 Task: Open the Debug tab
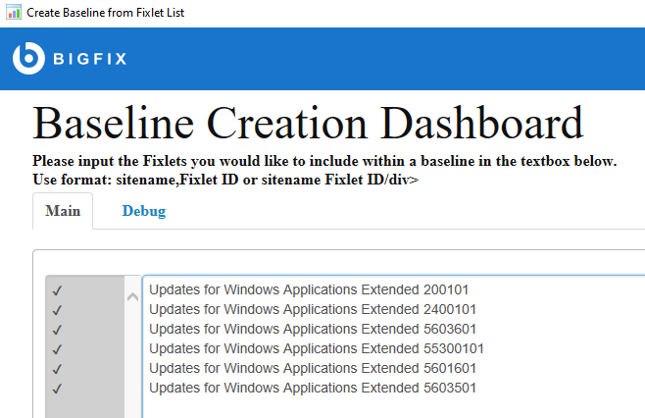coord(144,211)
